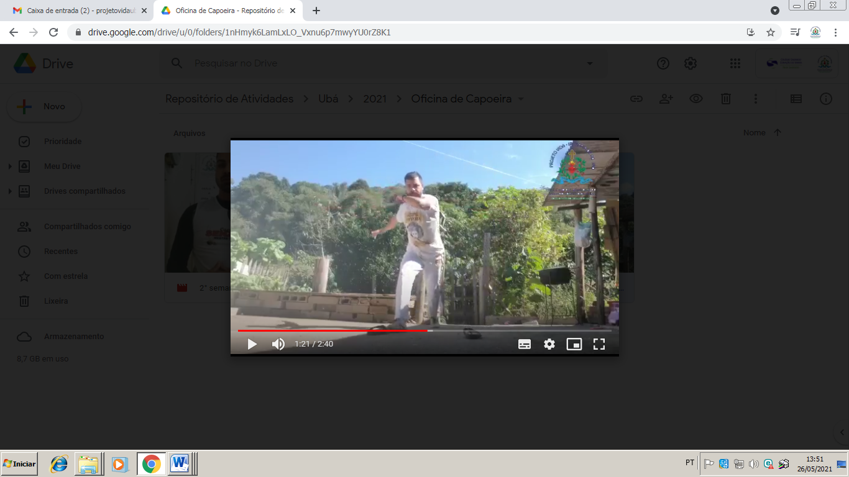Click the system tray volume icon

click(753, 463)
